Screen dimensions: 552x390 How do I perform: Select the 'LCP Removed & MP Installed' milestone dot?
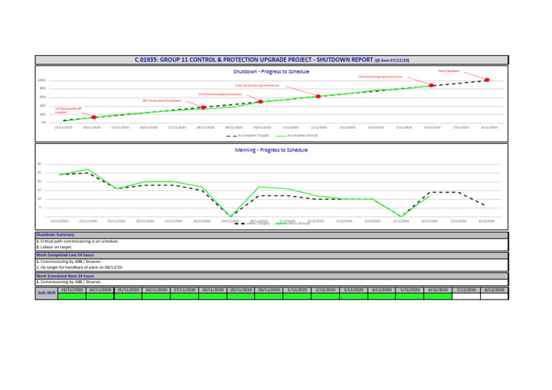click(x=94, y=117)
